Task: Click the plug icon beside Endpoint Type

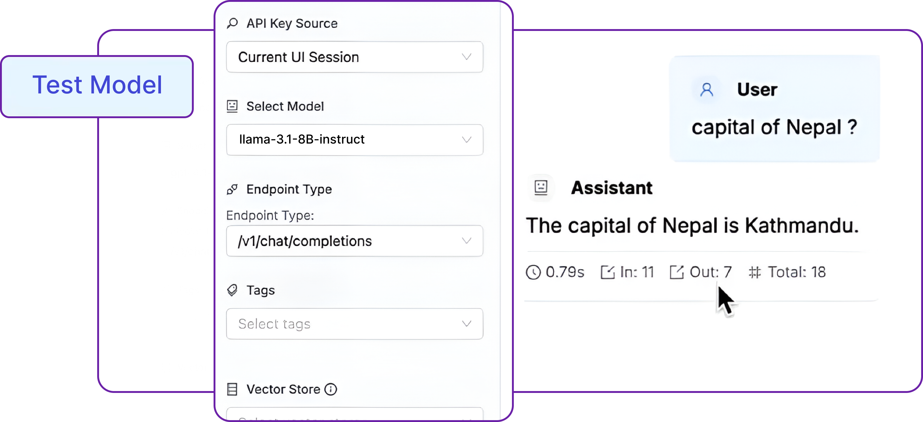Action: (232, 190)
